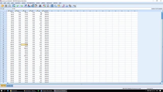The height and width of the screenshot is (92, 163).
Task: Select the age column header
Action: [x=24, y=11]
